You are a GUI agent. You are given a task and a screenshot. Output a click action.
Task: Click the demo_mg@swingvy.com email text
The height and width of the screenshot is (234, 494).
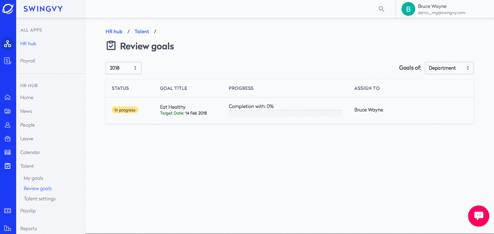(441, 13)
